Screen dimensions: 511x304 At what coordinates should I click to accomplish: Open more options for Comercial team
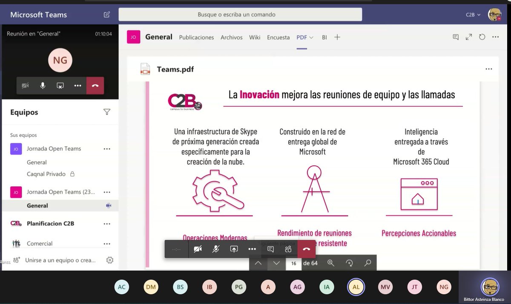107,244
